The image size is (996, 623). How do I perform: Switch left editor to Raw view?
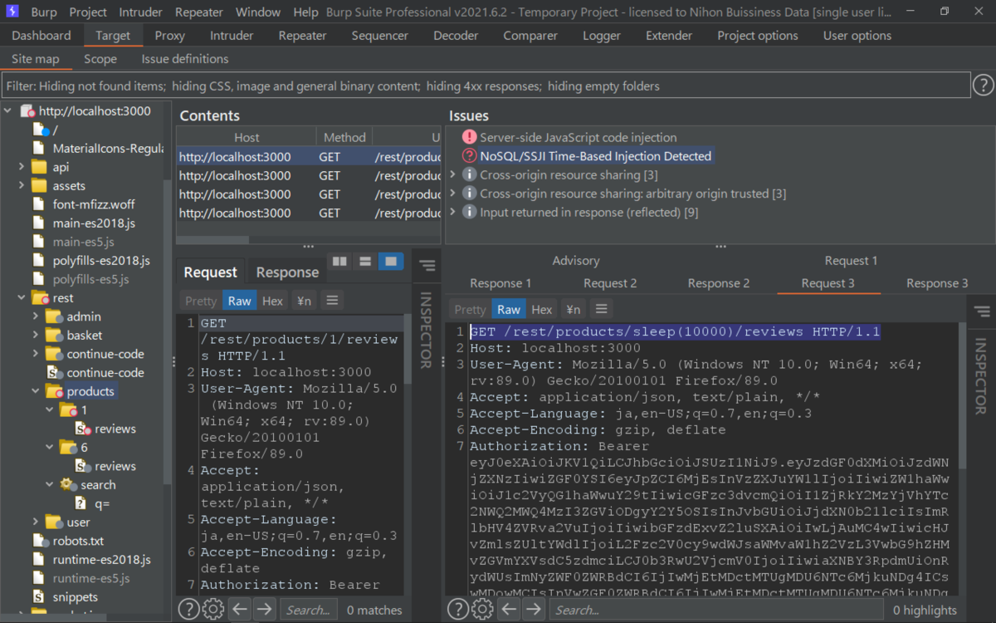240,301
